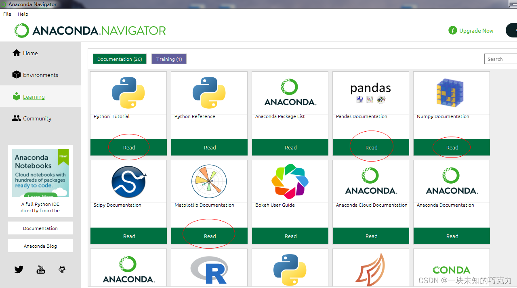517x288 pixels.
Task: Open the Help menu
Action: click(x=23, y=14)
